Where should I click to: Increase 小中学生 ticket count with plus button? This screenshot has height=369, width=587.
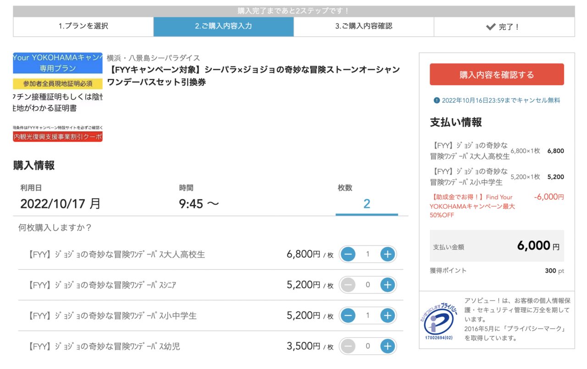click(x=388, y=315)
